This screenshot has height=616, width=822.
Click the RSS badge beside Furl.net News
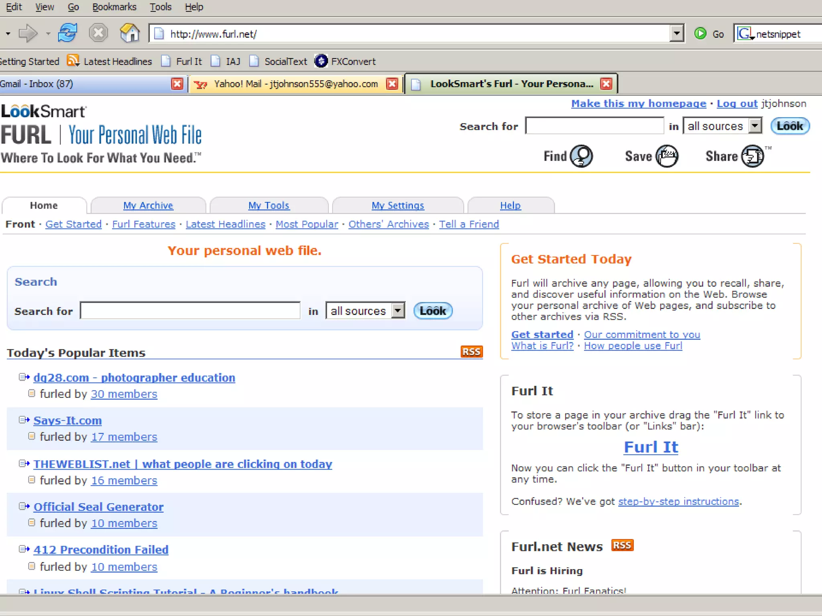622,545
